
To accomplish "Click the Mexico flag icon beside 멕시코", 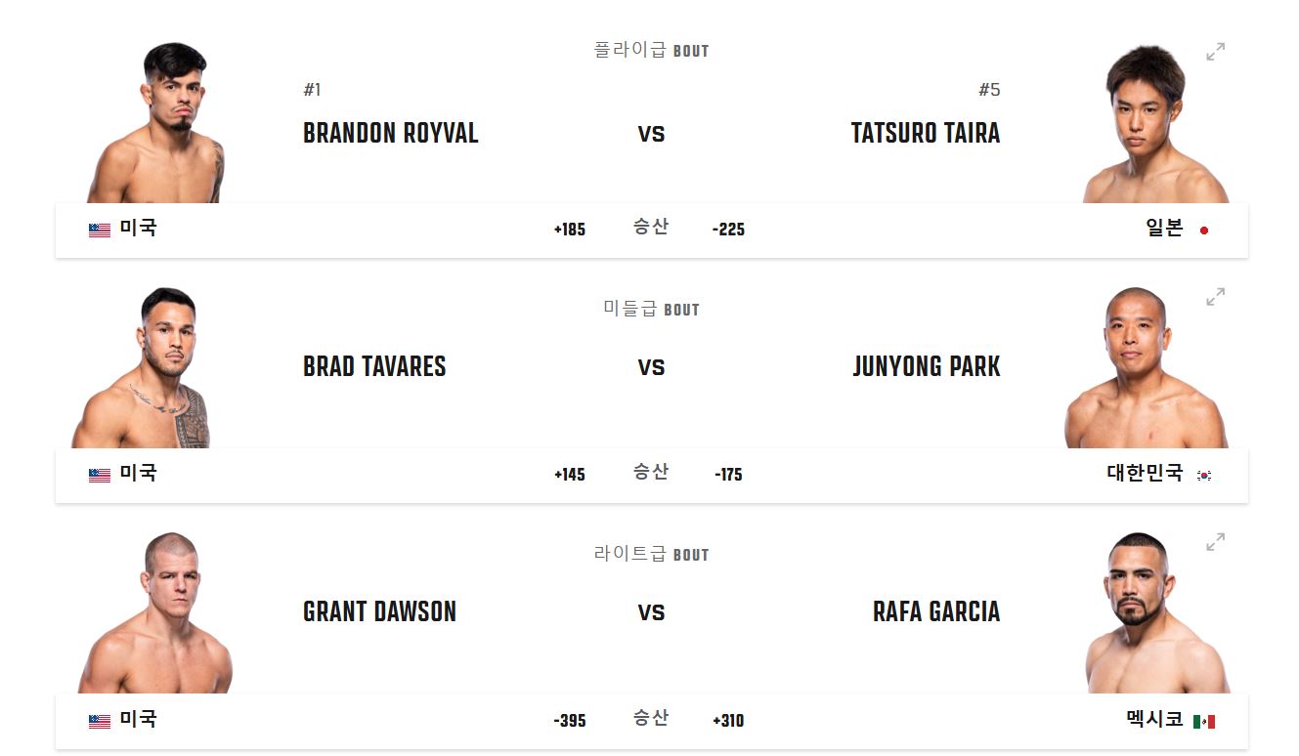I will tap(1204, 720).
